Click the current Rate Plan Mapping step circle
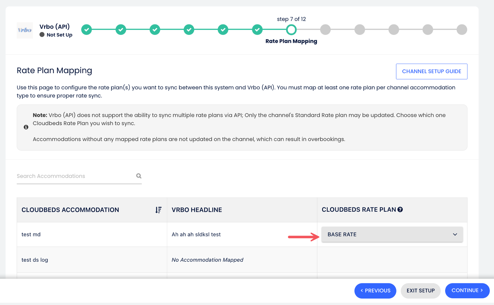This screenshot has height=305, width=494. pyautogui.click(x=291, y=30)
